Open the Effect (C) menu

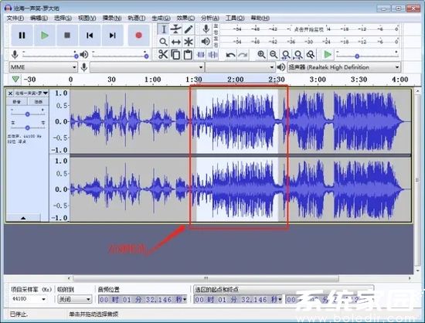coord(185,18)
